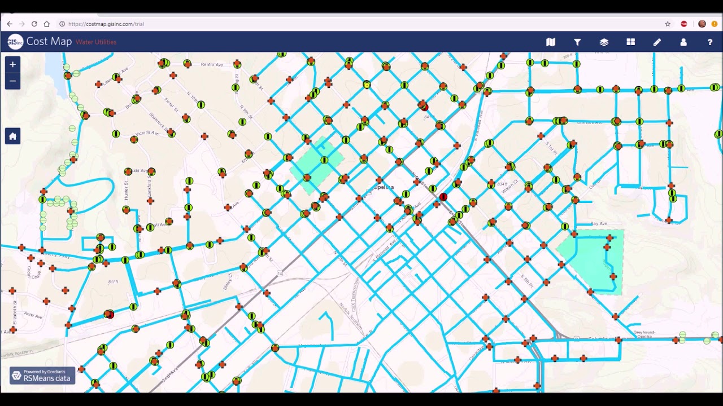
Task: Click the GIS Inc logo
Action: pyautogui.click(x=15, y=42)
